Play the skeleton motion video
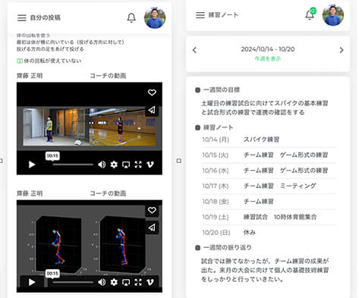This screenshot has height=298, width=359. [32, 282]
